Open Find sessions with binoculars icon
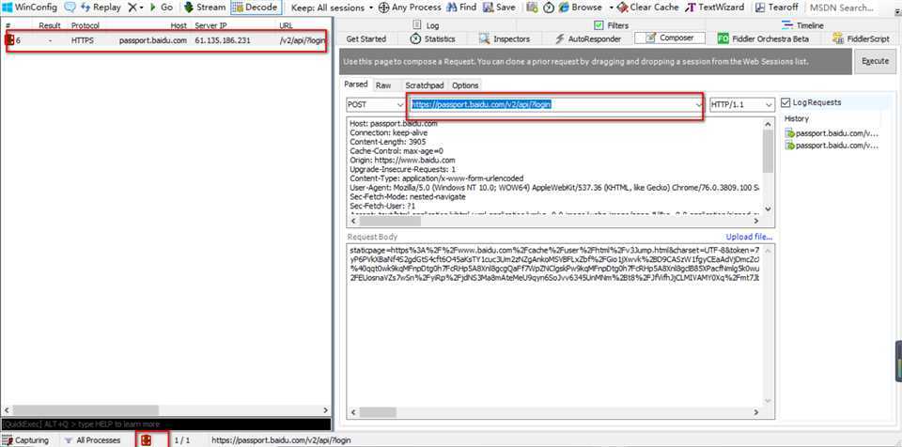 point(460,8)
